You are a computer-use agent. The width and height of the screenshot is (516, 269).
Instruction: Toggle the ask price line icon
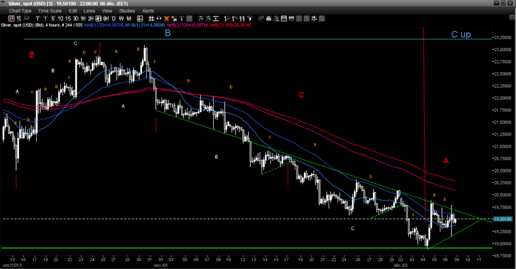pyautogui.click(x=291, y=19)
